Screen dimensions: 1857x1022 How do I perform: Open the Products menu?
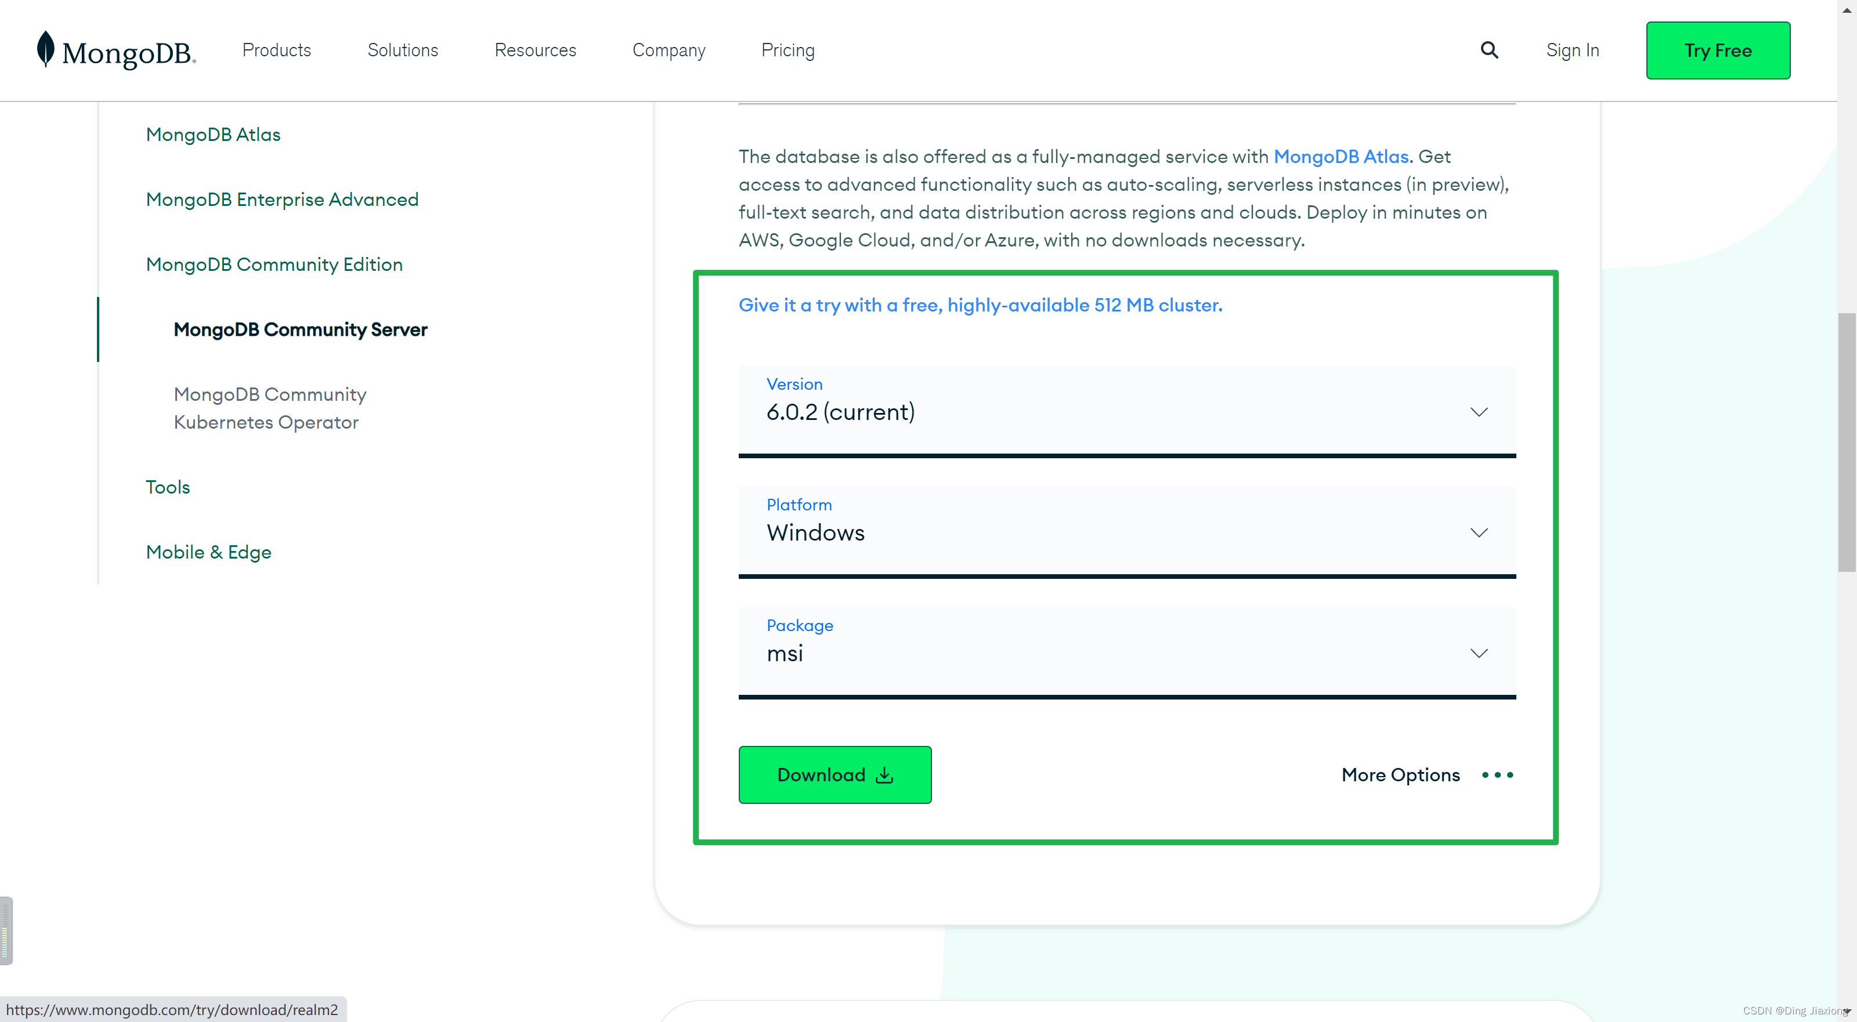point(277,50)
